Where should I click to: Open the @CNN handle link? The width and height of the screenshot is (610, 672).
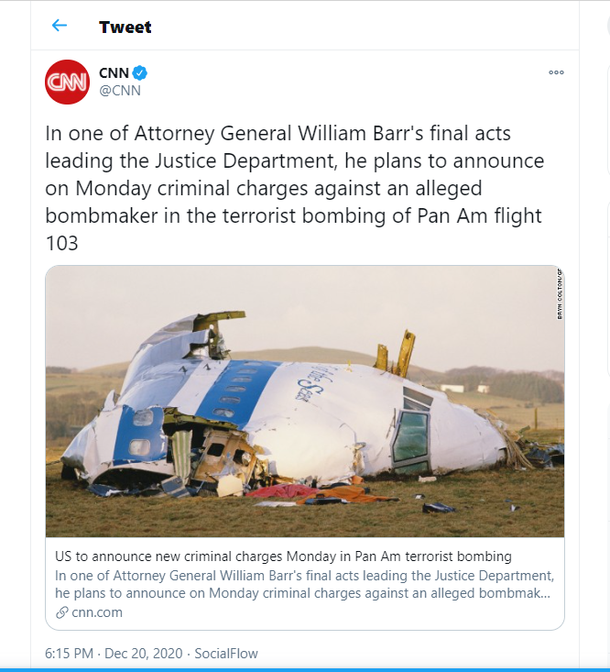[x=120, y=91]
